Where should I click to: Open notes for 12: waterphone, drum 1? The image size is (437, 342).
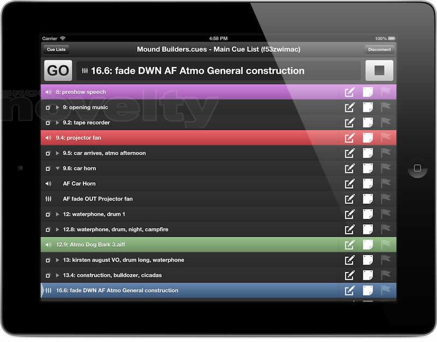(x=368, y=214)
